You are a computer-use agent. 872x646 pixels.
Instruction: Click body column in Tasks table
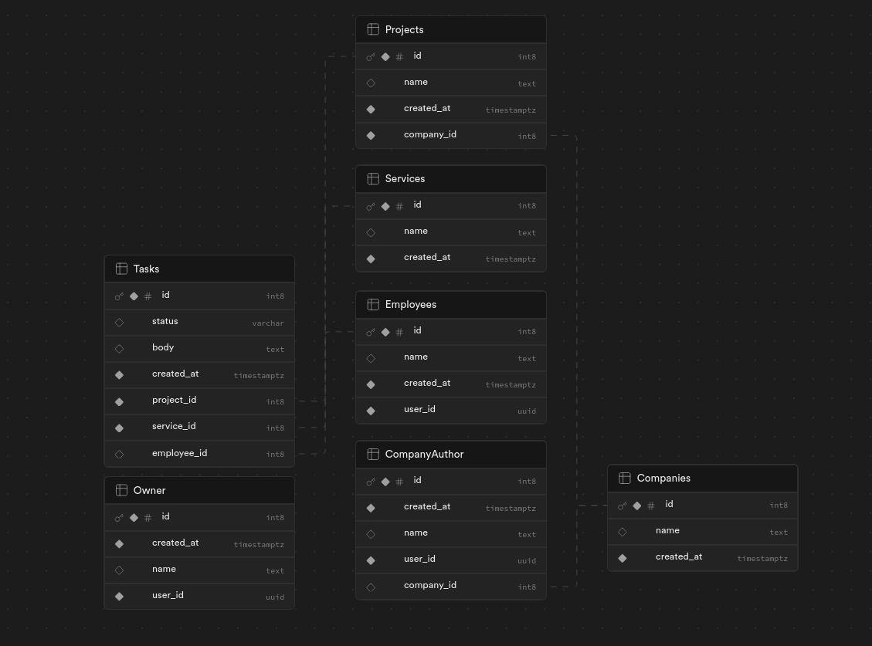(199, 349)
